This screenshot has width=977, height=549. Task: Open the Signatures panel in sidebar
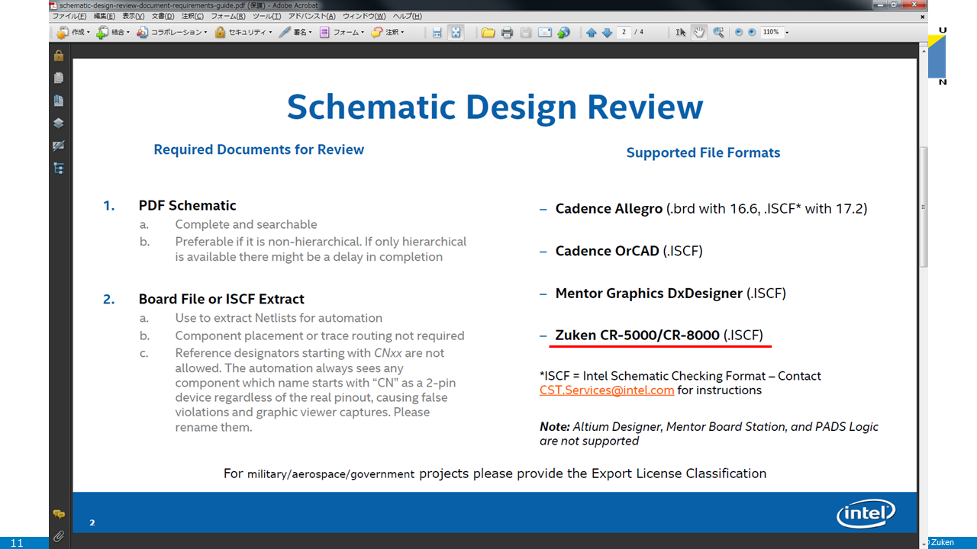click(59, 146)
